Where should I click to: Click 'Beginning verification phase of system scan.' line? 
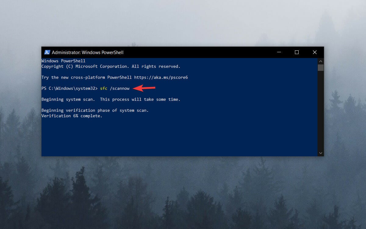(95, 110)
